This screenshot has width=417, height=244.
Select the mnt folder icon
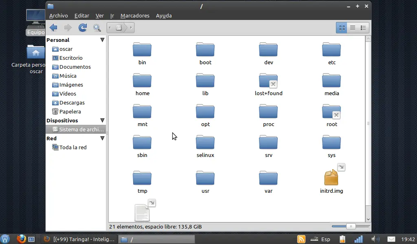coord(142,111)
